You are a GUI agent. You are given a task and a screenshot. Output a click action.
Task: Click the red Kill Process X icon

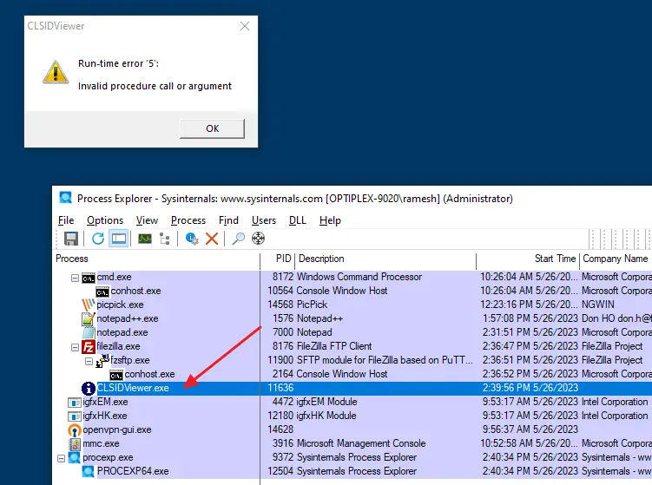click(x=212, y=239)
